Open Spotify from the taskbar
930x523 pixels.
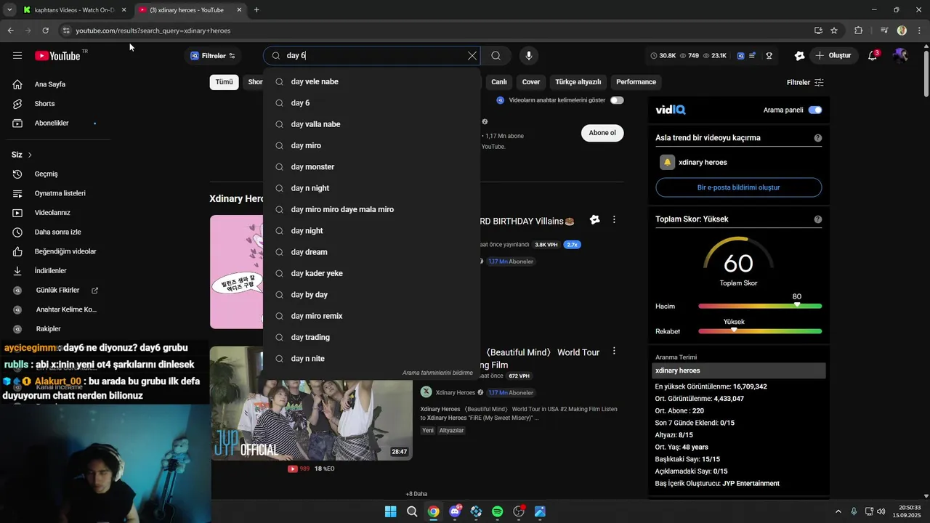(497, 511)
